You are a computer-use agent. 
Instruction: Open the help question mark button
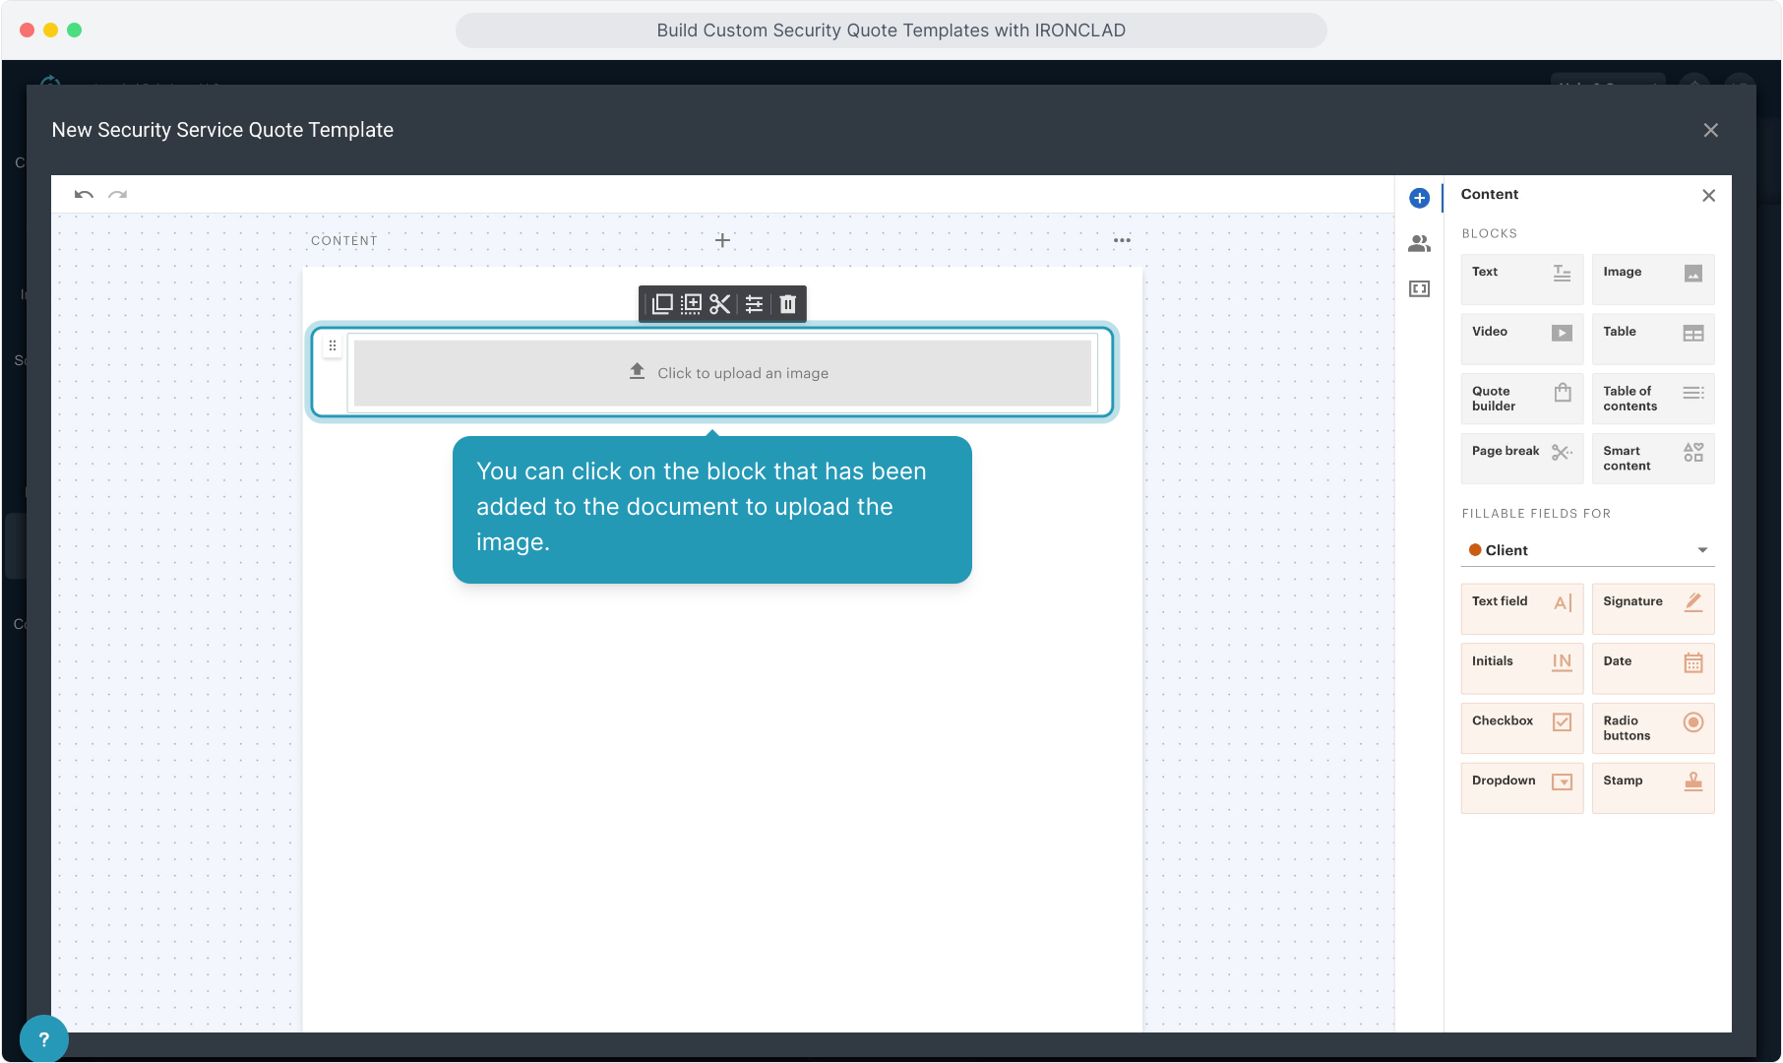43,1038
